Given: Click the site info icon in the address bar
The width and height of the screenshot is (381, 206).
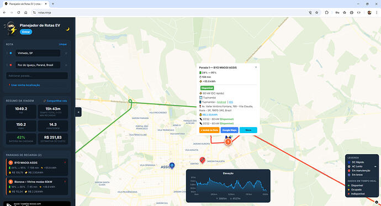Looking at the screenshot, I should (x=34, y=12).
